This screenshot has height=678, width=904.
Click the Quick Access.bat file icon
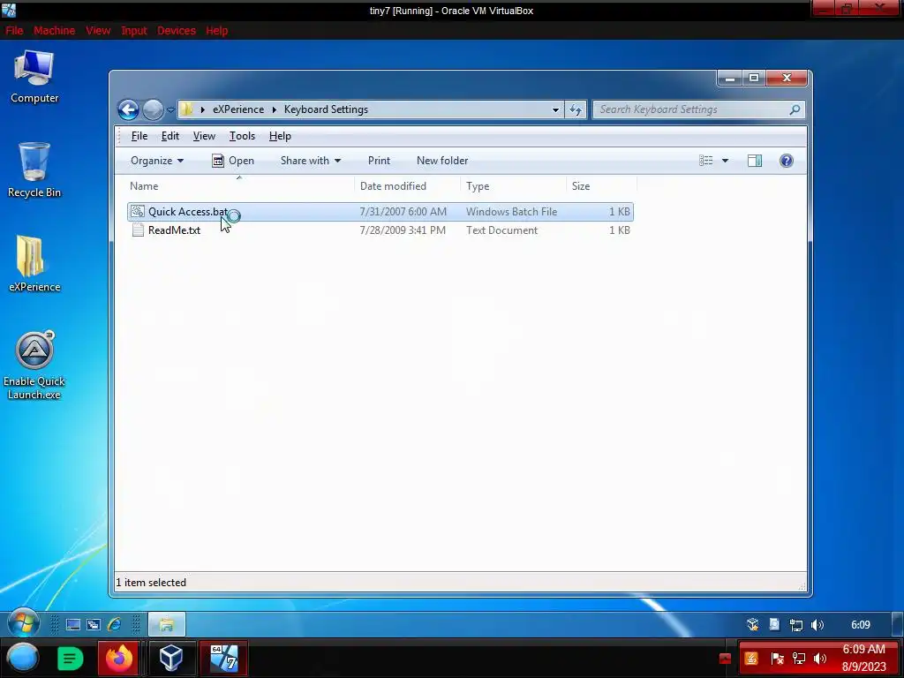(x=137, y=212)
